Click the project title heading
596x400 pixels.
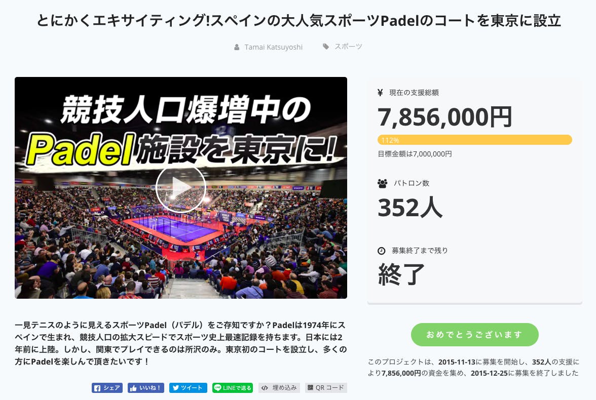click(x=299, y=21)
